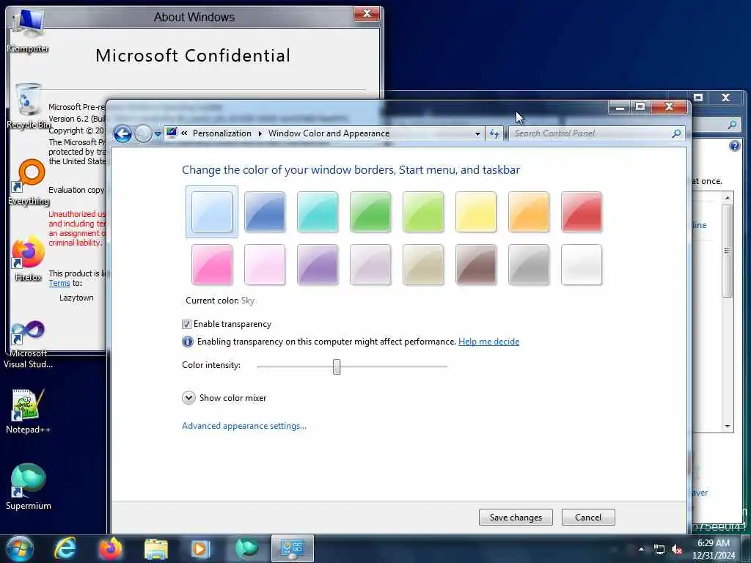The height and width of the screenshot is (563, 751).
Task: Open the Microsoft Visual Studio shortcut
Action: (29, 344)
